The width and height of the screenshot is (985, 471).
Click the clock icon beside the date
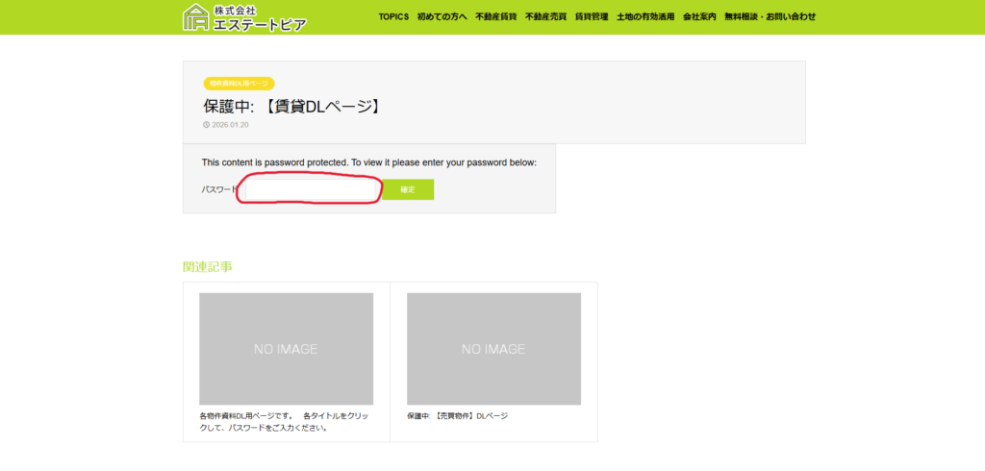pos(206,125)
